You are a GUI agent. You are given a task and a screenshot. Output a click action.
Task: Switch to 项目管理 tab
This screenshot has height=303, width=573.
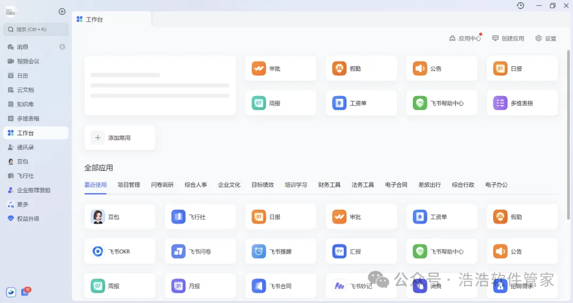coord(128,185)
